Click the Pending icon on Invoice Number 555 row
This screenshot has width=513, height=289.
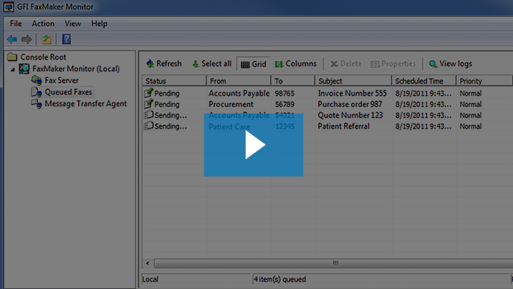[x=149, y=93]
